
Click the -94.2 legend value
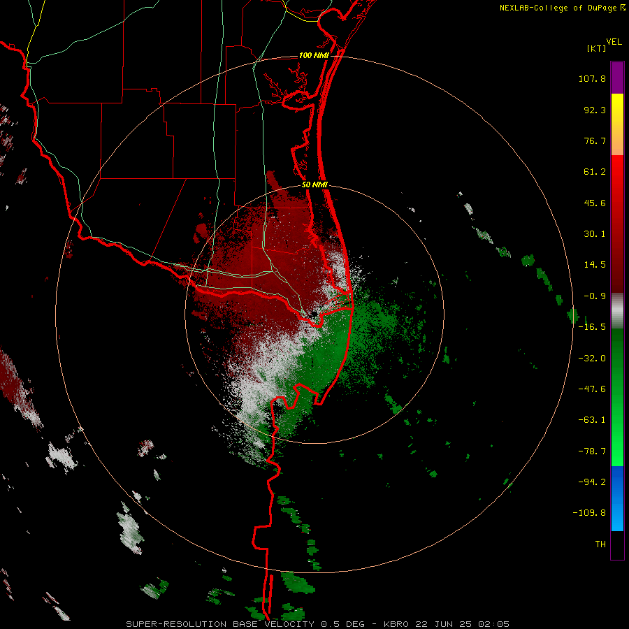[592, 482]
